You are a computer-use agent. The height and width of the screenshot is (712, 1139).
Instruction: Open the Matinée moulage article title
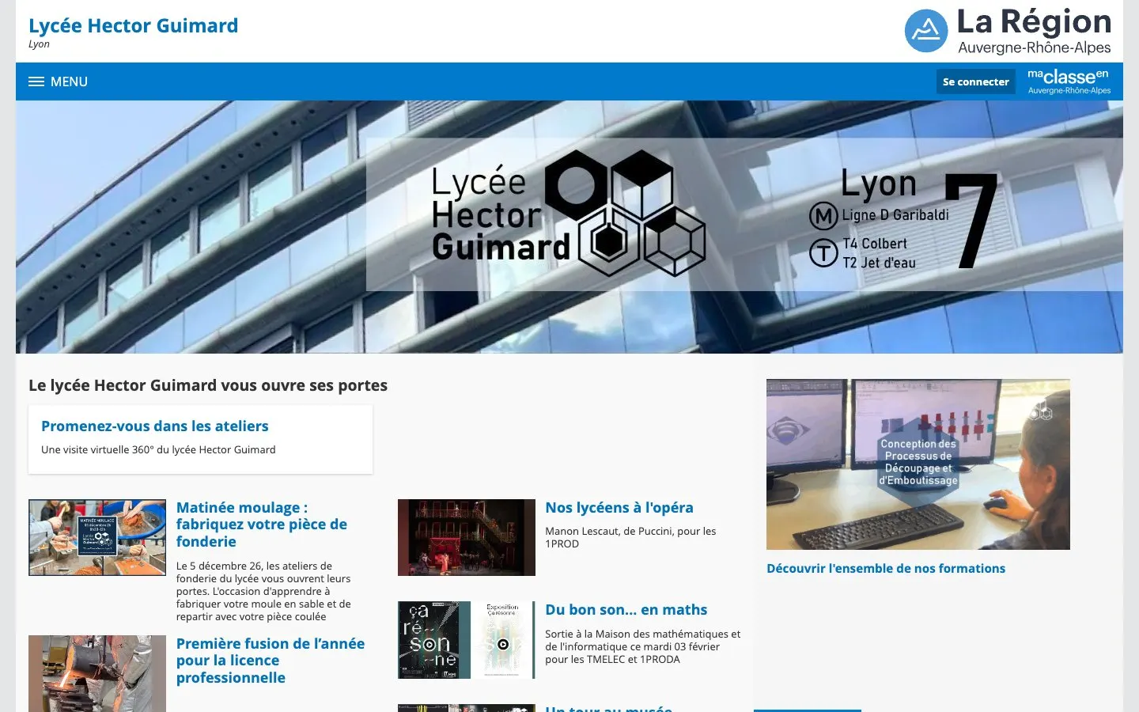pos(262,525)
